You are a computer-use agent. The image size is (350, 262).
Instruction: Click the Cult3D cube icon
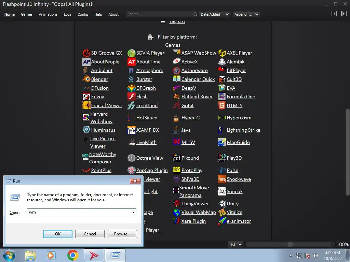coord(222,79)
